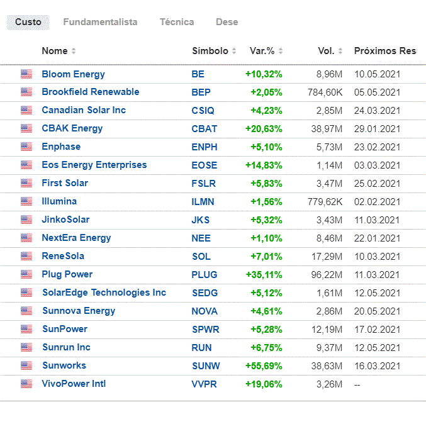Open the Dese tab
This screenshot has width=426, height=429.
click(227, 22)
